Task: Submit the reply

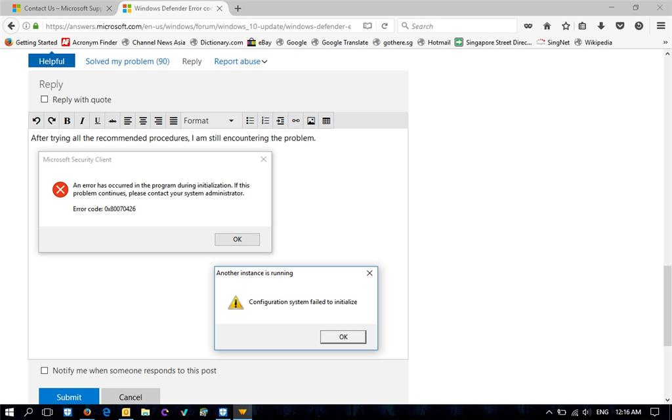Action: tap(68, 397)
